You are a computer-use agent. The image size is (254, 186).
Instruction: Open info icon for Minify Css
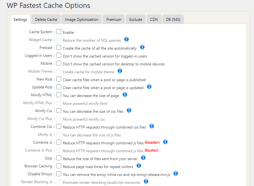[x=129, y=111]
